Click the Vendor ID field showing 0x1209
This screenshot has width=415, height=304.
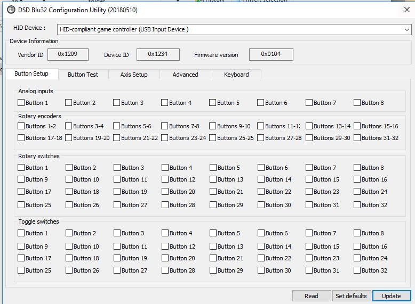pyautogui.click(x=68, y=54)
